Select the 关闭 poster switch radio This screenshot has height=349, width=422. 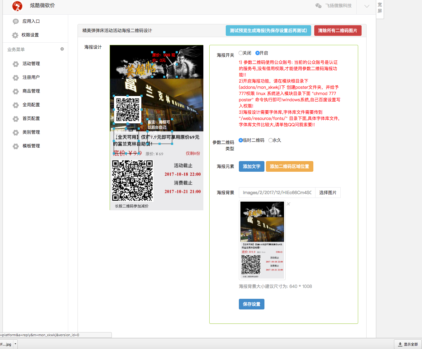(x=241, y=53)
